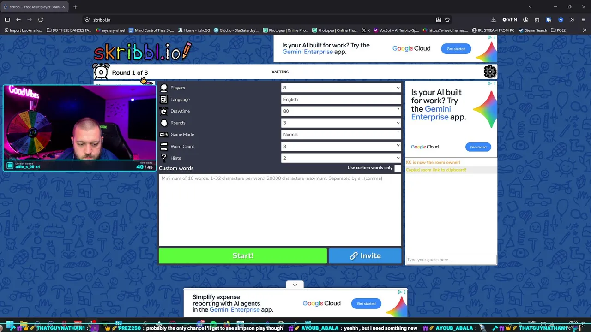591x332 pixels.
Task: Close the skribbl browser tab
Action: pyautogui.click(x=64, y=7)
